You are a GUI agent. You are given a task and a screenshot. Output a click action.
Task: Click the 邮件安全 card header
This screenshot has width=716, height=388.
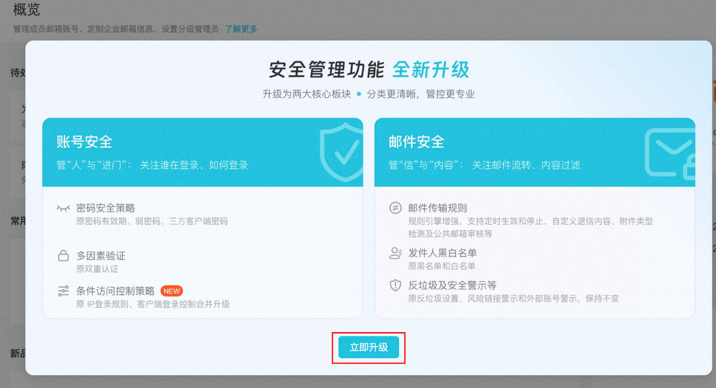(416, 142)
